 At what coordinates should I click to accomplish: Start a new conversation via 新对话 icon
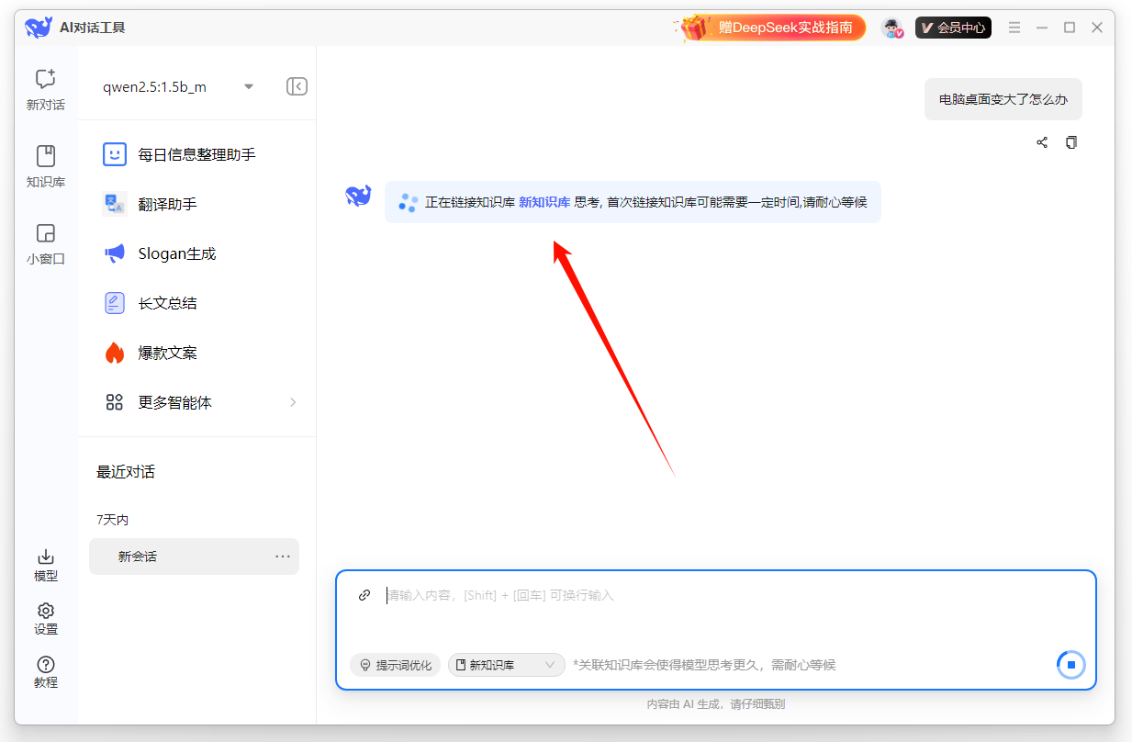point(45,88)
